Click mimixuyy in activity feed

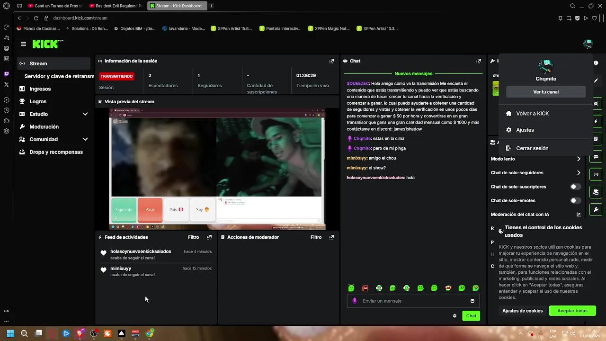pyautogui.click(x=121, y=269)
